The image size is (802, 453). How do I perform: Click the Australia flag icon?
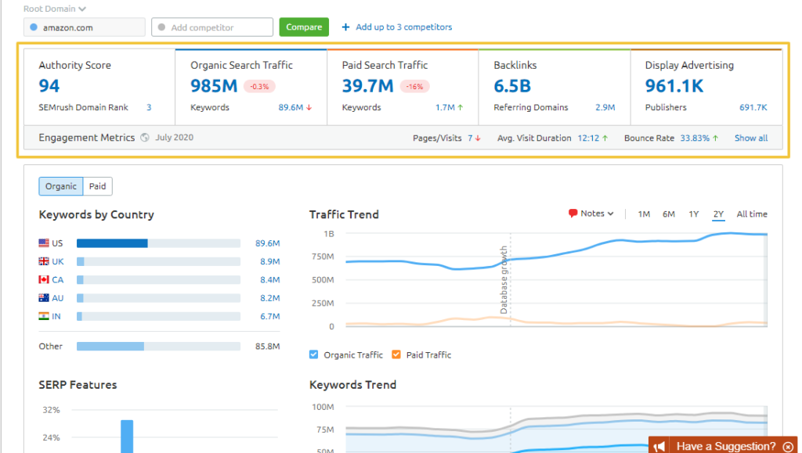(44, 298)
